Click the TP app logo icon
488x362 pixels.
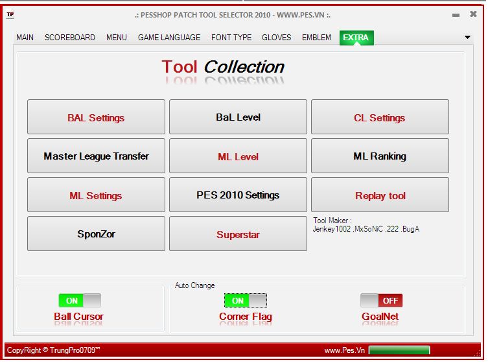coord(10,15)
